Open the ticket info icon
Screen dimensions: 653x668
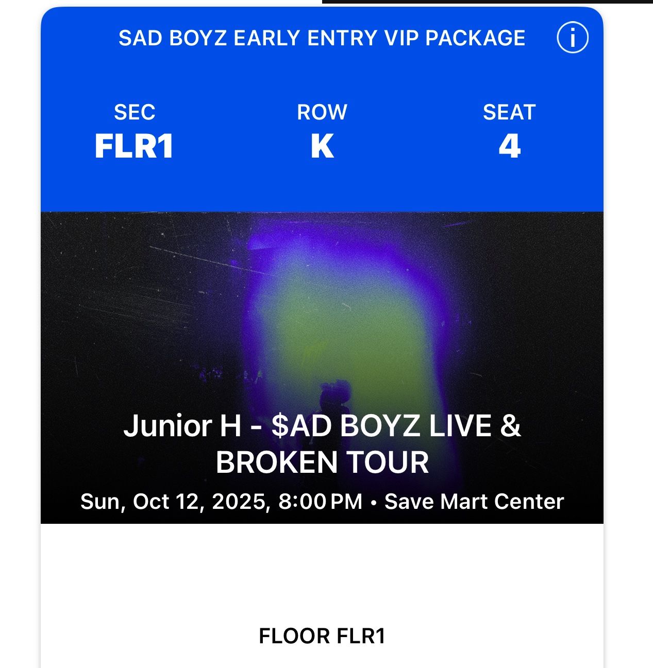pyautogui.click(x=572, y=38)
